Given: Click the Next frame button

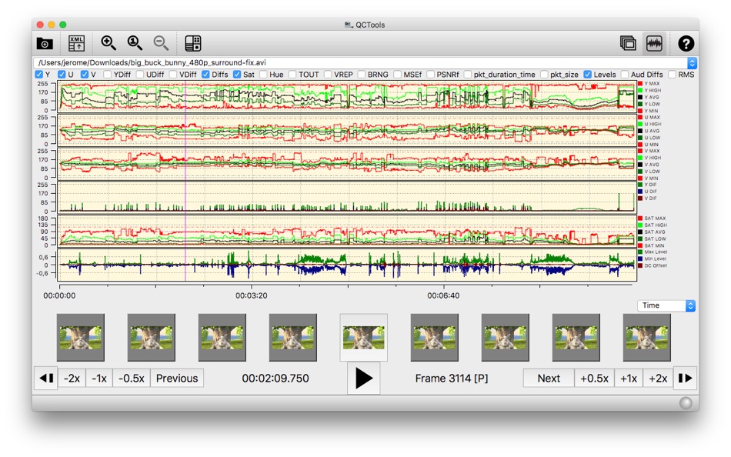Looking at the screenshot, I should point(548,379).
